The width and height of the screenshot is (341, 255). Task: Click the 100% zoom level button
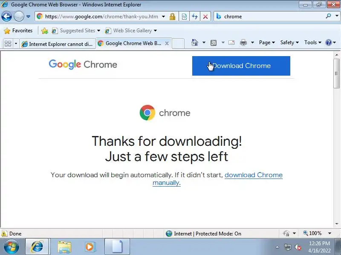point(312,233)
